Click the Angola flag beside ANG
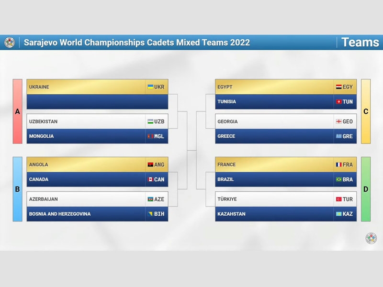 pos(150,165)
